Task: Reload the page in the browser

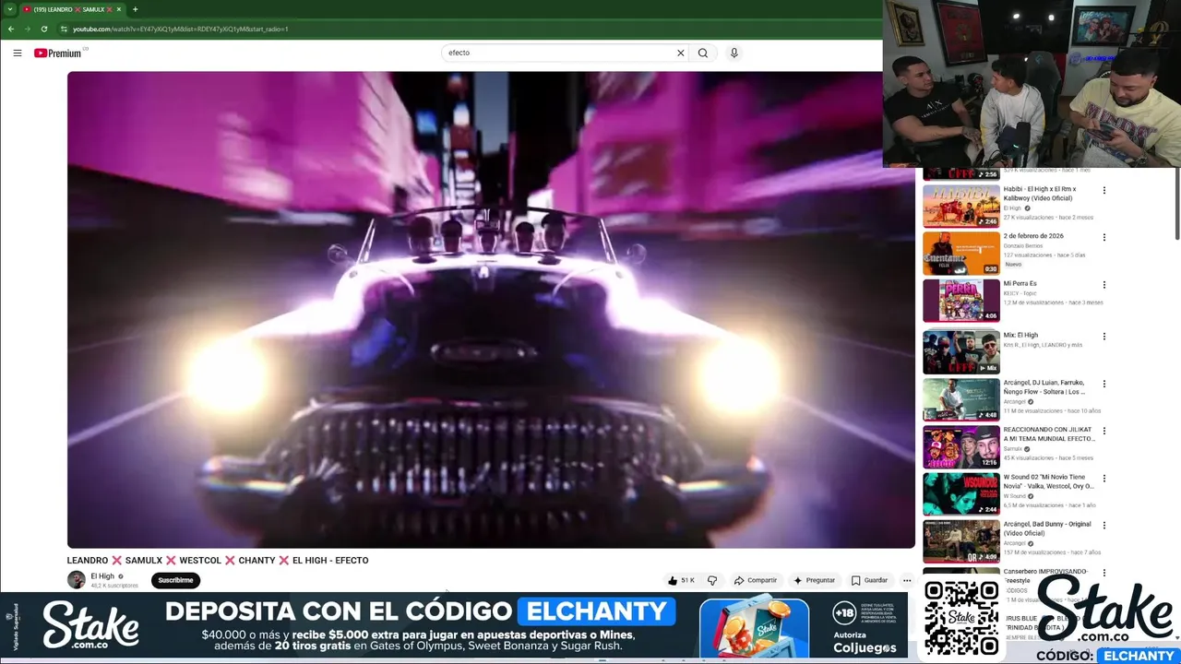Action: [x=43, y=29]
